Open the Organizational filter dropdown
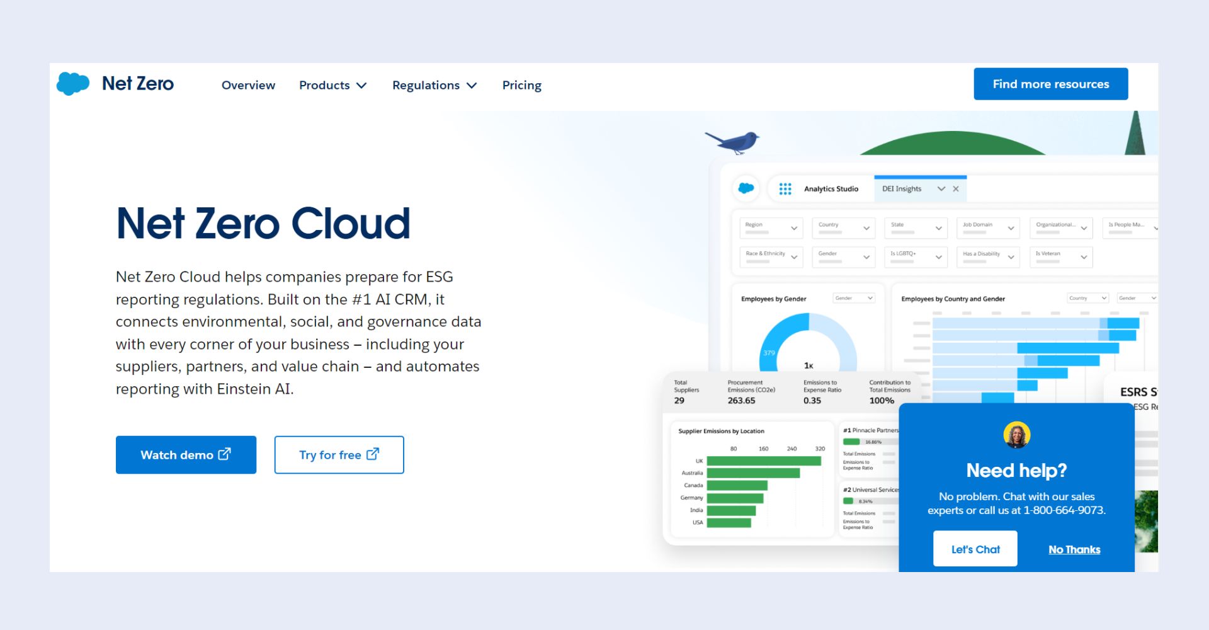 click(1061, 228)
